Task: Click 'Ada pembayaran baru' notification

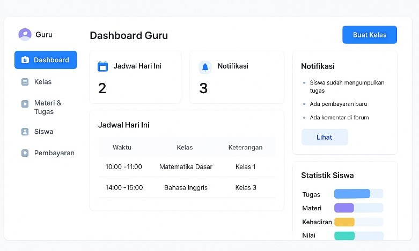Action: click(x=339, y=104)
